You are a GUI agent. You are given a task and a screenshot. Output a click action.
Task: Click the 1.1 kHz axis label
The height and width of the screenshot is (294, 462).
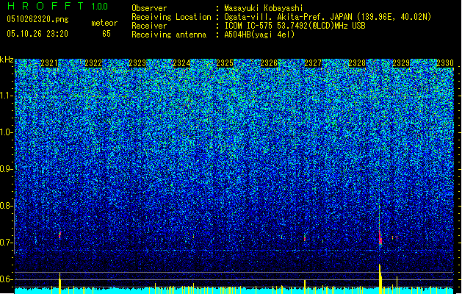7,96
